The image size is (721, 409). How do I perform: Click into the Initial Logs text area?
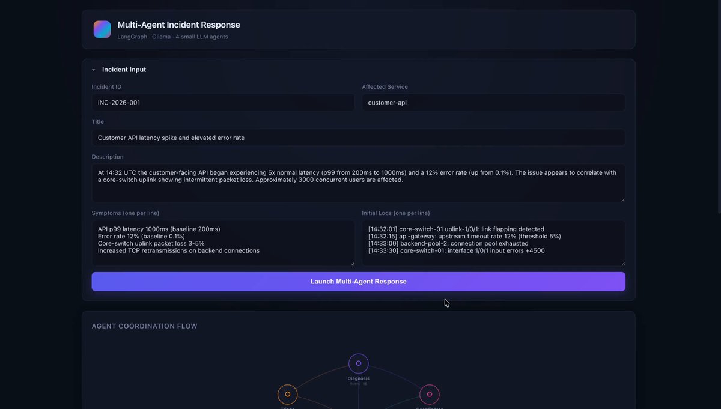(x=493, y=243)
